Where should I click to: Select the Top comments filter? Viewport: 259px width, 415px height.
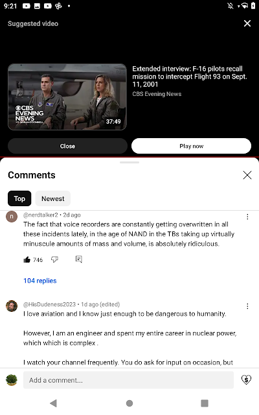(19, 198)
